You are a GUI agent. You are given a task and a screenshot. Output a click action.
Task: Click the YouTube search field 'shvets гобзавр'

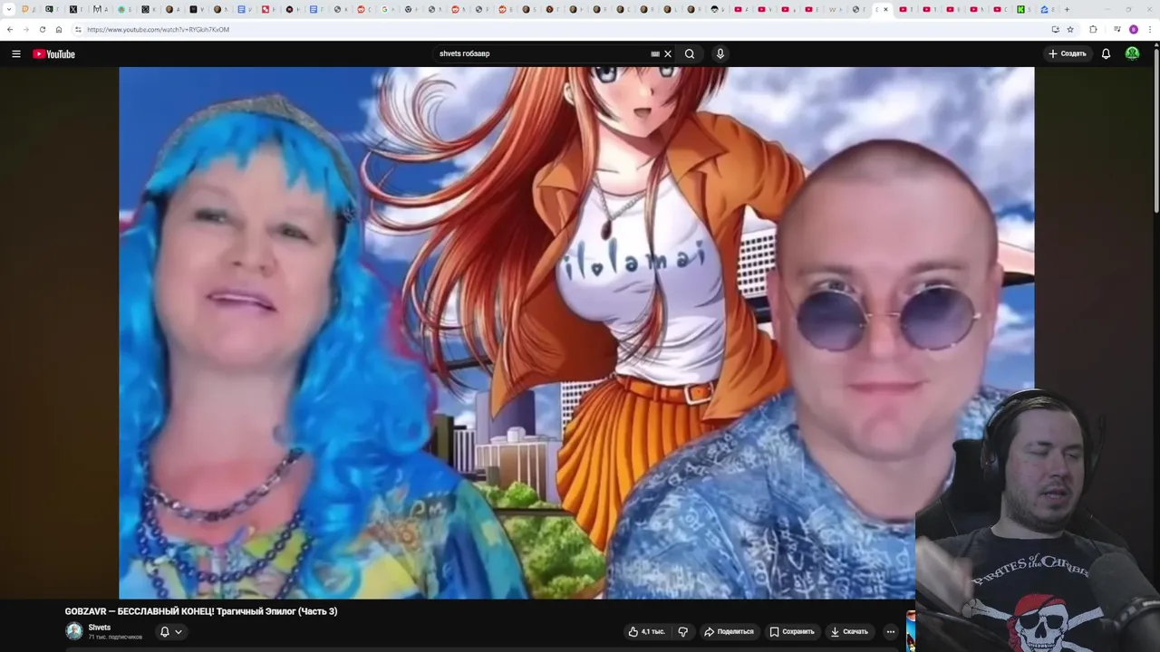click(x=542, y=53)
